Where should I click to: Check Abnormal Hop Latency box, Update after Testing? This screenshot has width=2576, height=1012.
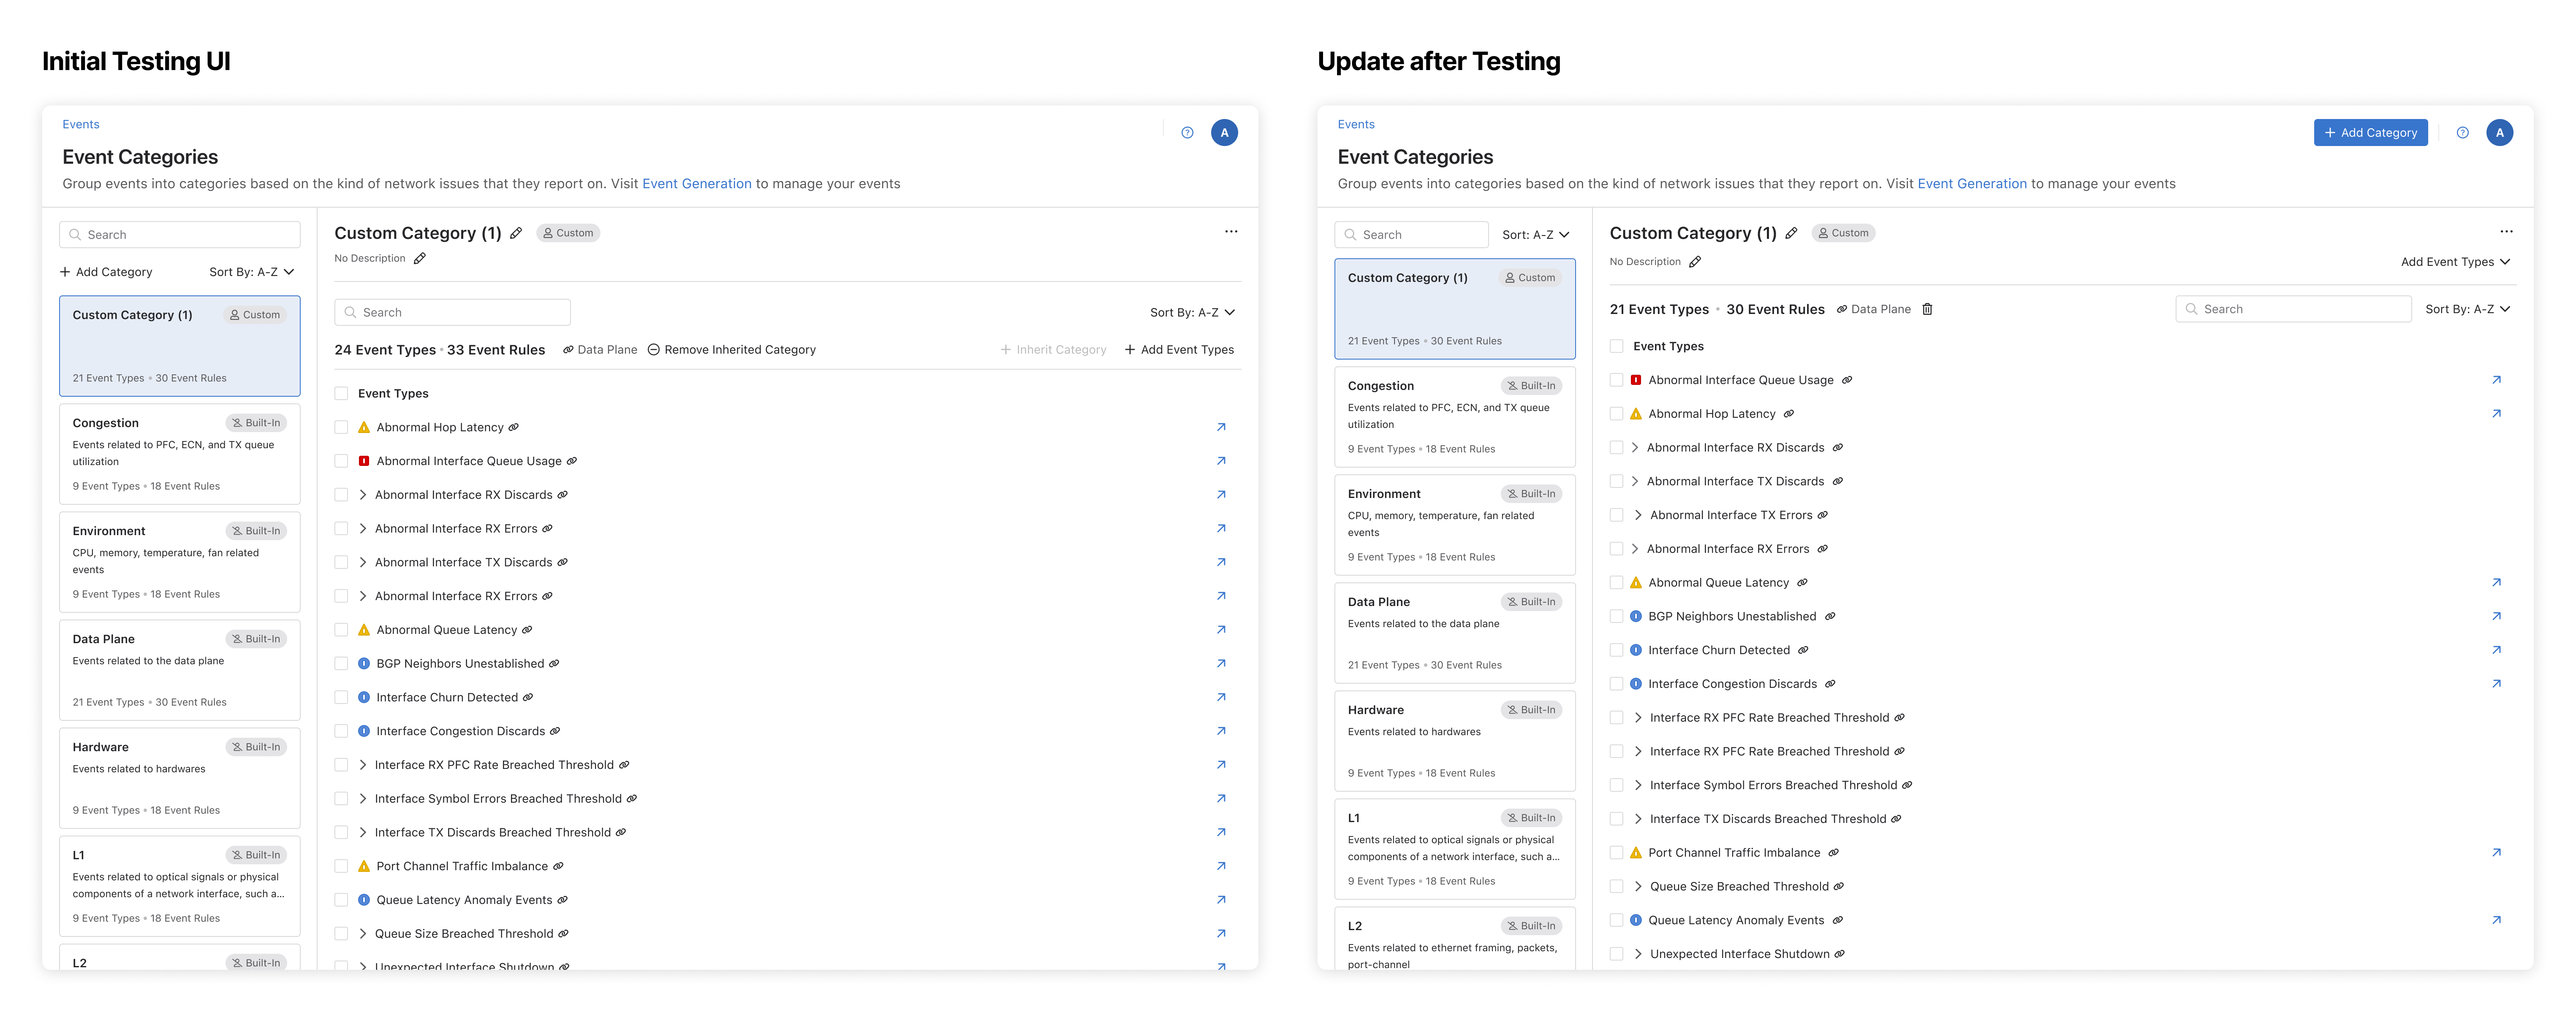(1616, 414)
